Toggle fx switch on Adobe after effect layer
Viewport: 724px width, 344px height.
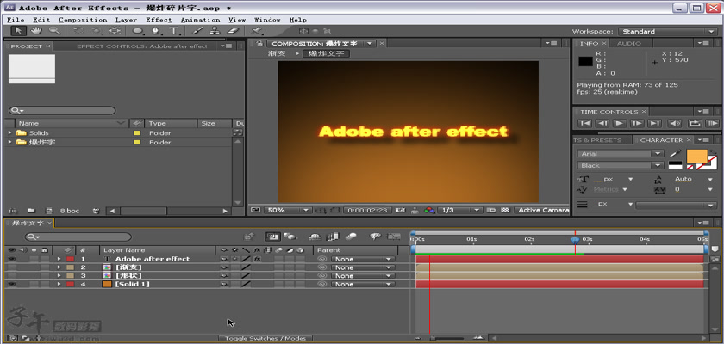point(257,259)
